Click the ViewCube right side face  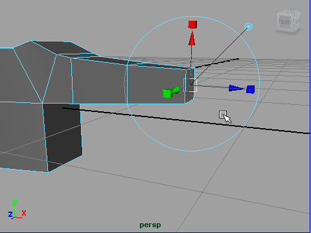click(x=297, y=21)
